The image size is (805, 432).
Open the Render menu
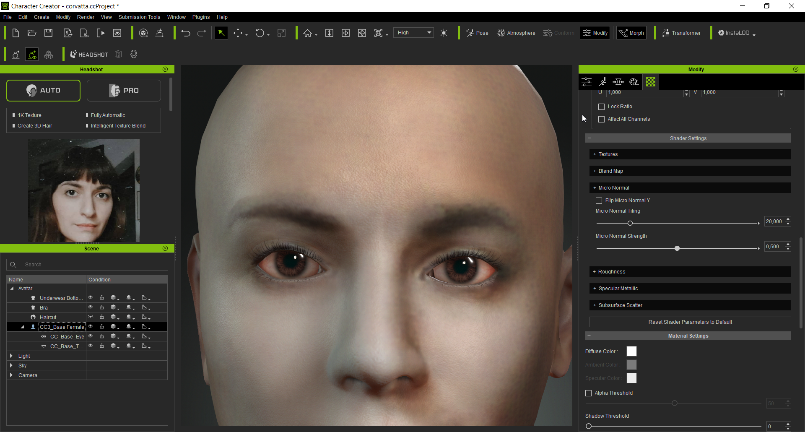pos(86,17)
